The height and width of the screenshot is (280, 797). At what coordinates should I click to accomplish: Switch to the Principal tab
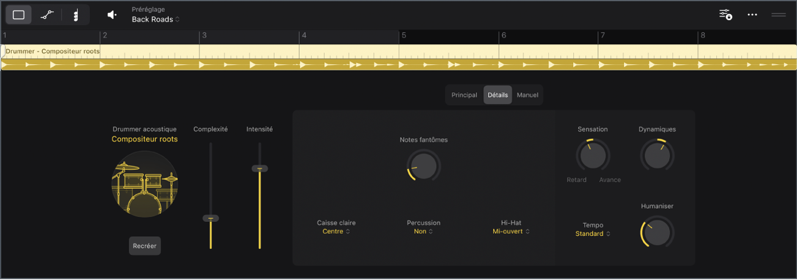click(x=464, y=95)
